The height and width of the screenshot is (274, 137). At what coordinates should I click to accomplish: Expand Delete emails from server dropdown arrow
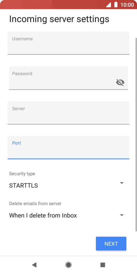122,215
